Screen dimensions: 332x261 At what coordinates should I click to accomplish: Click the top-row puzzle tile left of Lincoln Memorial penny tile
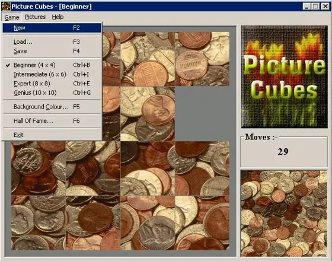point(148,59)
